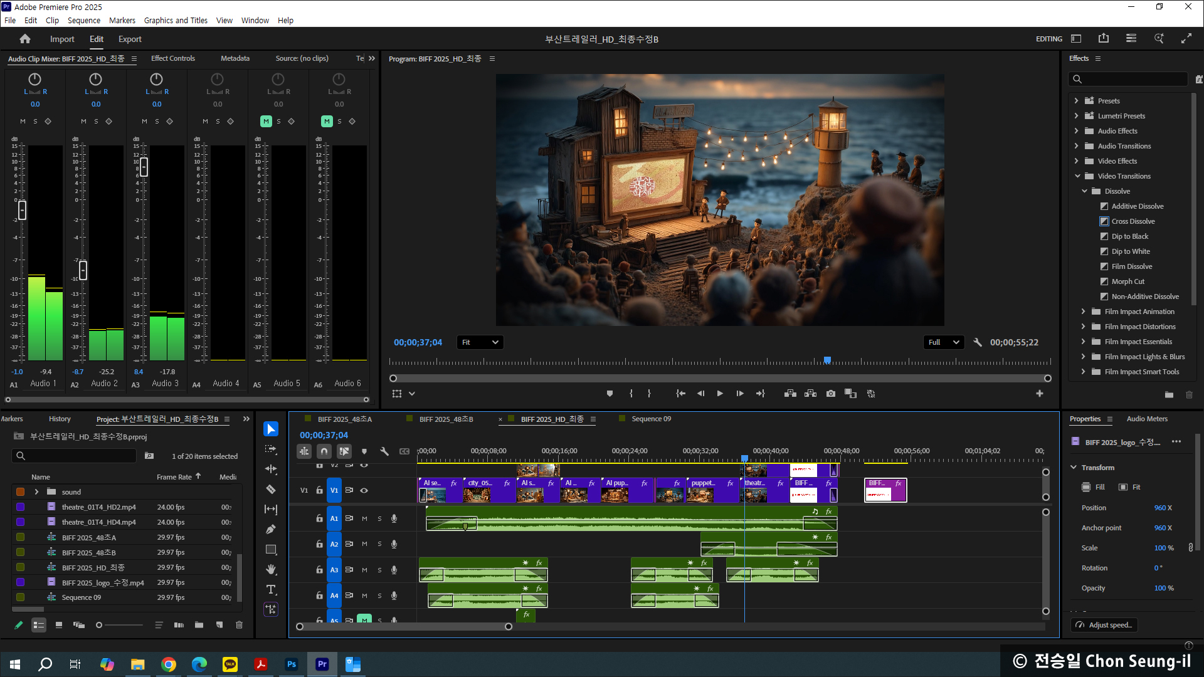Click the Home icon
1204x677 pixels.
click(x=25, y=39)
